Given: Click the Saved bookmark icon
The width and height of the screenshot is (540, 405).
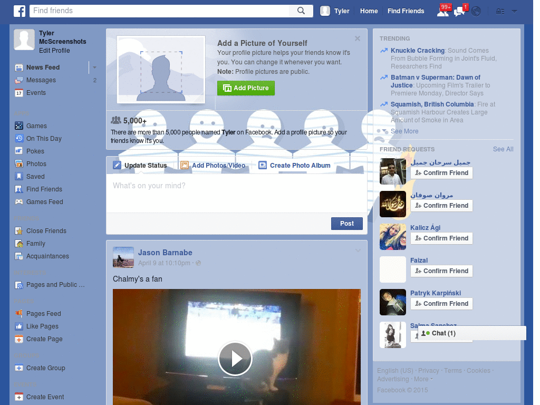Looking at the screenshot, I should [x=19, y=177].
